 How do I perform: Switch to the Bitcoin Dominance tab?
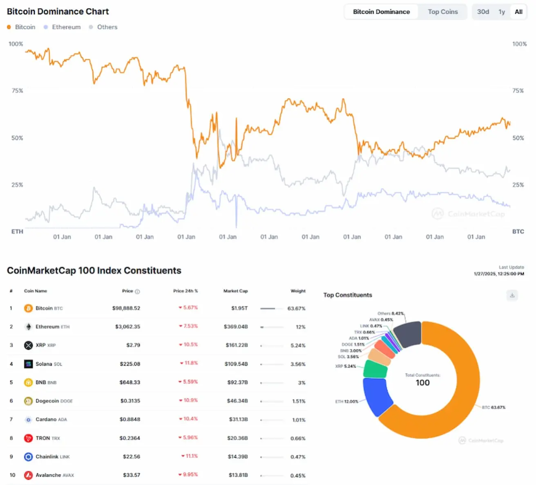click(381, 12)
